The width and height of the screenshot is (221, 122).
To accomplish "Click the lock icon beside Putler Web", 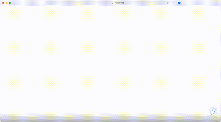I will [x=113, y=3].
